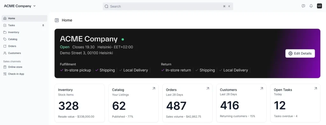This screenshot has height=125, width=326.
Task: Open Orders card arrow icon
Action: click(x=208, y=89)
